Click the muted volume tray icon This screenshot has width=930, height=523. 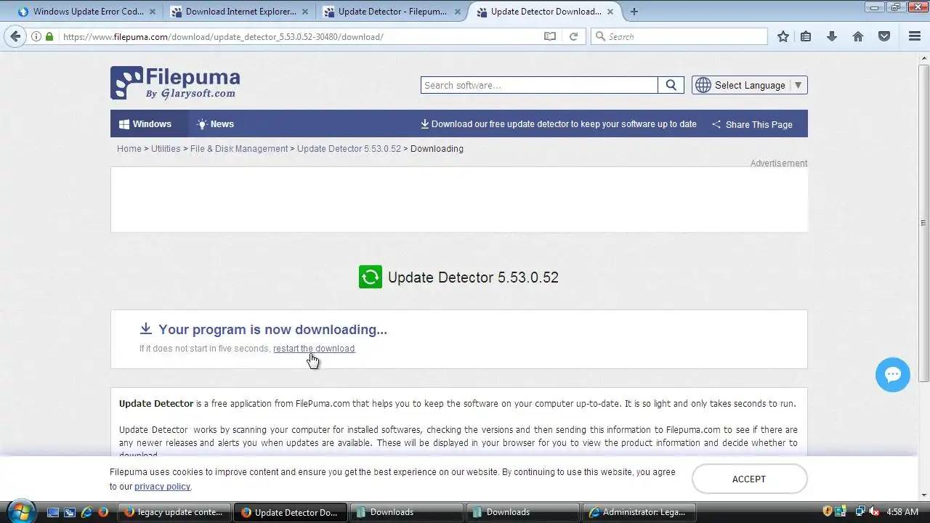pos(875,512)
